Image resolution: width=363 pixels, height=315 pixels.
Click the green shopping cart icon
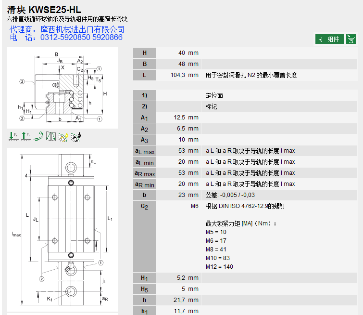[351, 39]
